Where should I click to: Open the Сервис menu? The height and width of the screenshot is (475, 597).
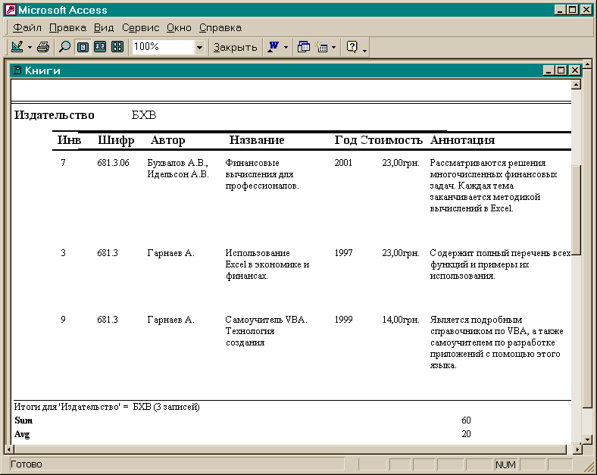(140, 28)
